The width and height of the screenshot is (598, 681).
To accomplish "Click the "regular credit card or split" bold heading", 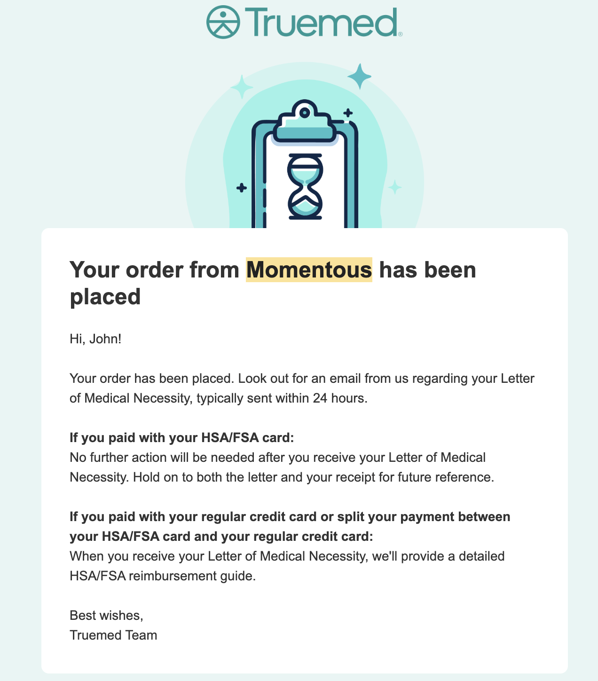I will click(290, 517).
